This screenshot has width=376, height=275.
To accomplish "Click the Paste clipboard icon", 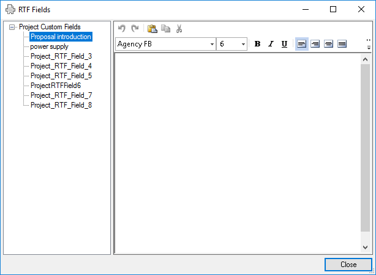I will (x=152, y=29).
